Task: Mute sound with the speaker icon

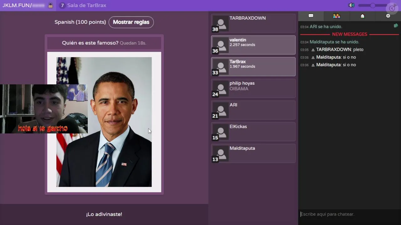Action: tap(352, 5)
